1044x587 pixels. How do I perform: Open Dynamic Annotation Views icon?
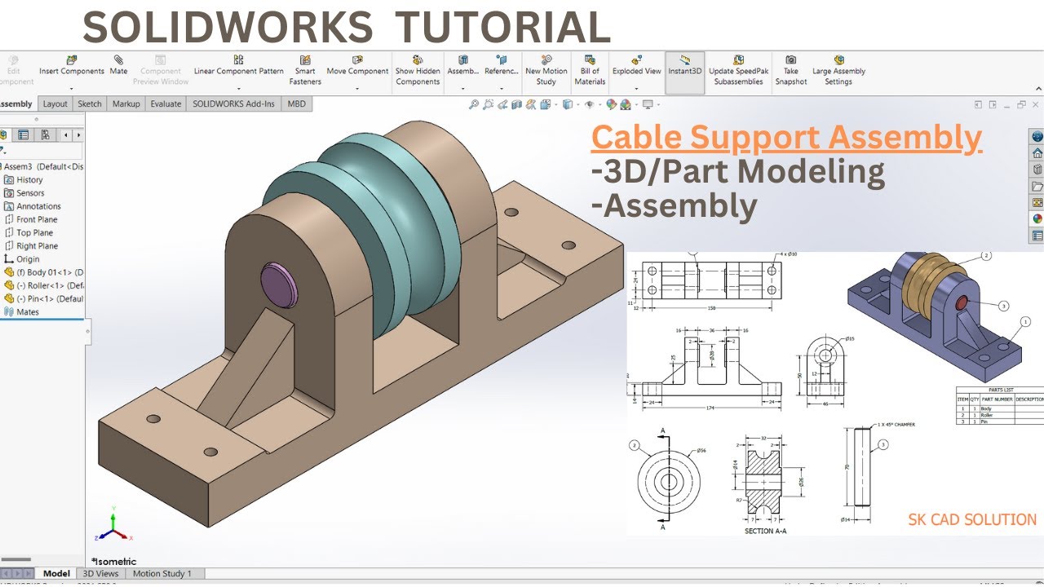click(x=531, y=104)
